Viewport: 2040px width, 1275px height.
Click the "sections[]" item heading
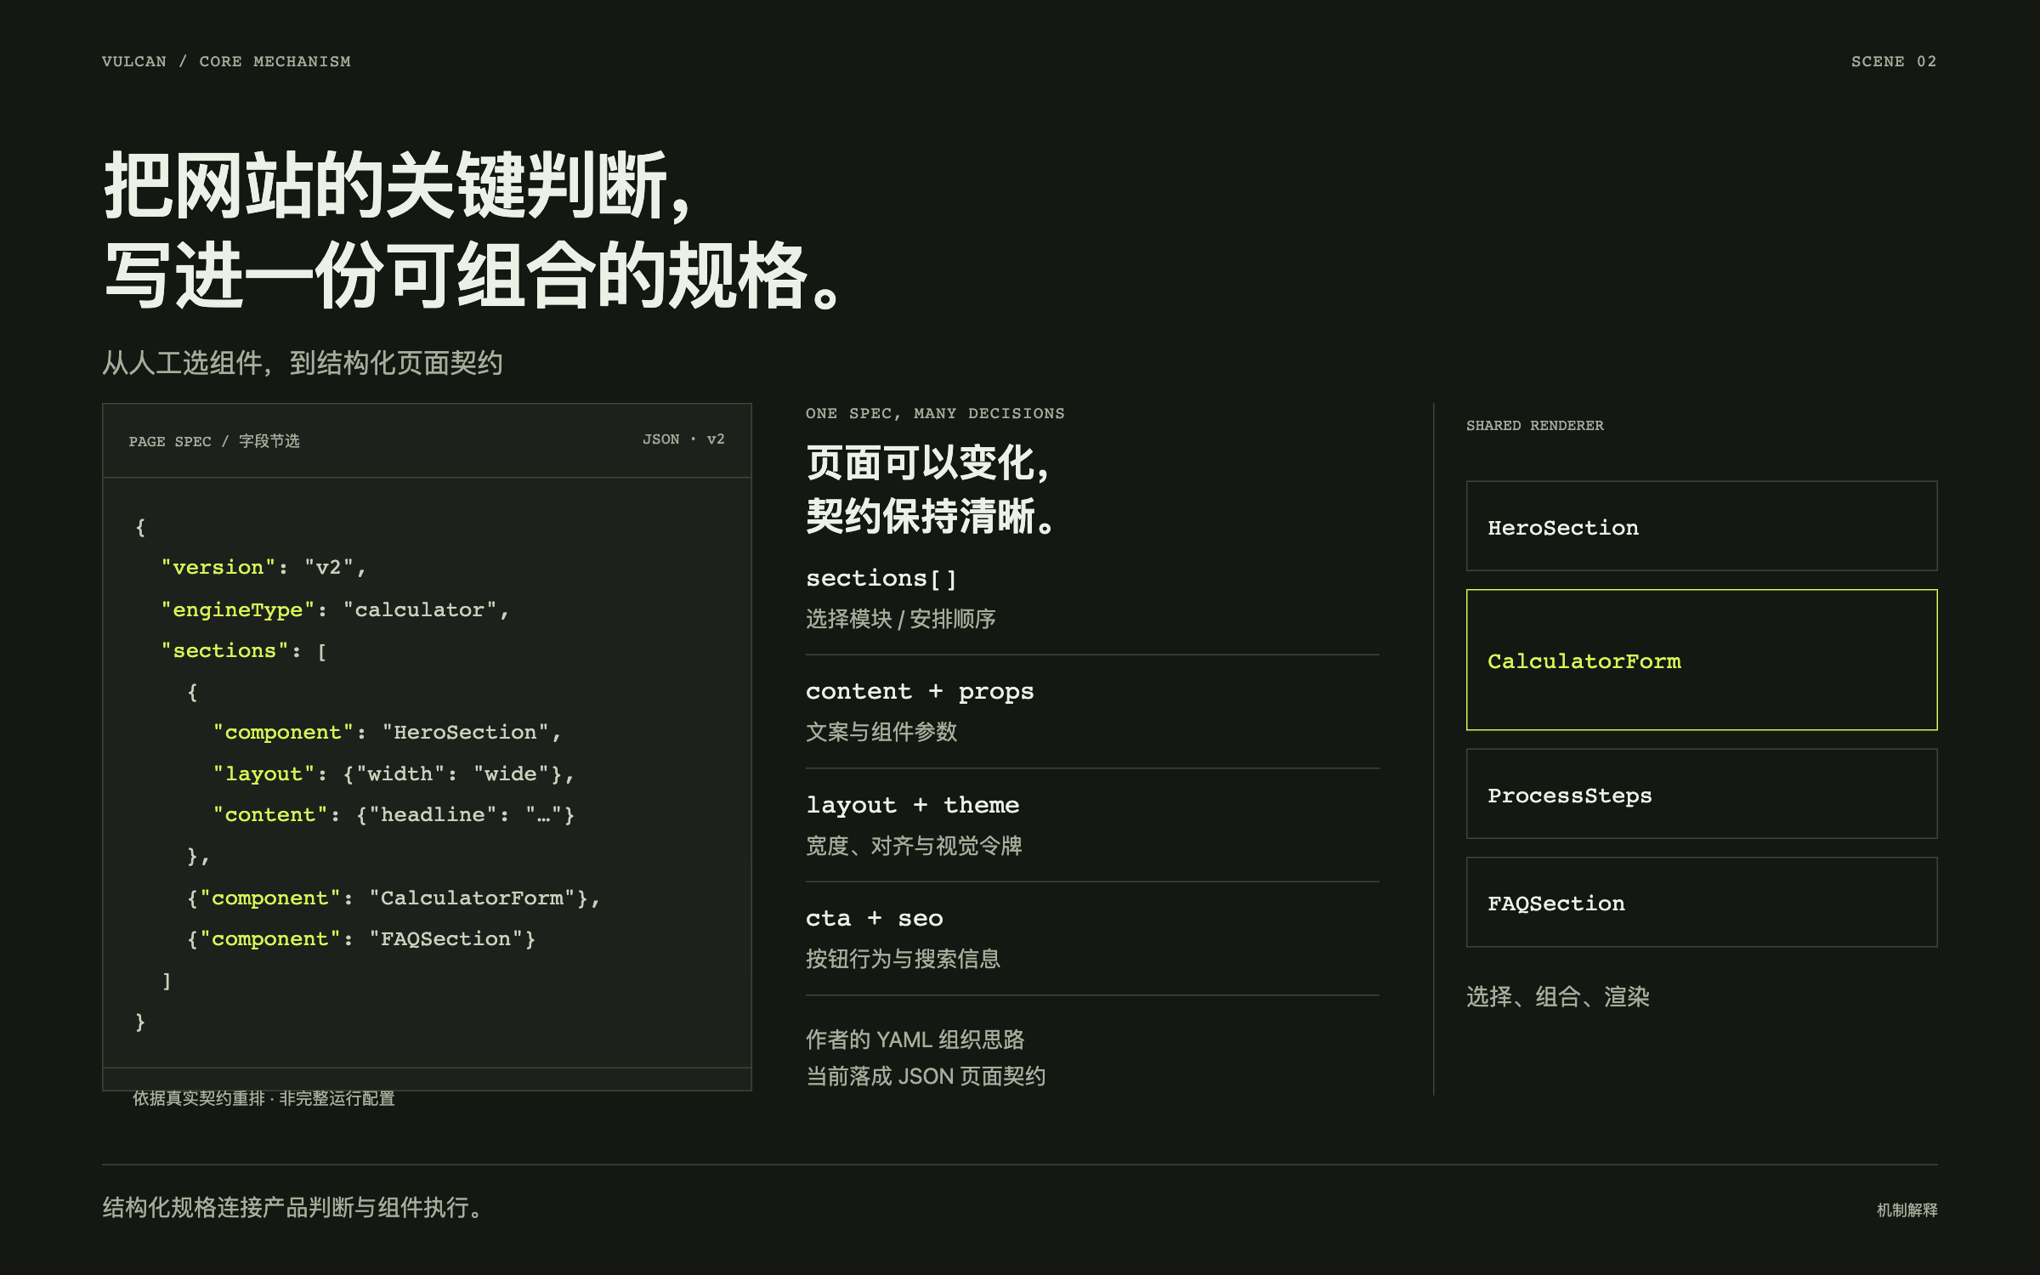881,578
